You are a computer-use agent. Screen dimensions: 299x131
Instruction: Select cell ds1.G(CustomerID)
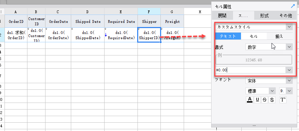pyautogui.click(x=36, y=35)
